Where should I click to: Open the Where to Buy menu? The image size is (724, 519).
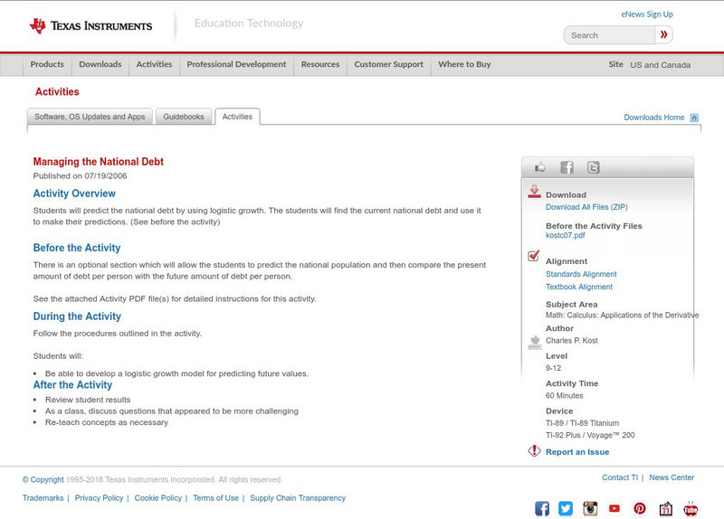coord(464,64)
